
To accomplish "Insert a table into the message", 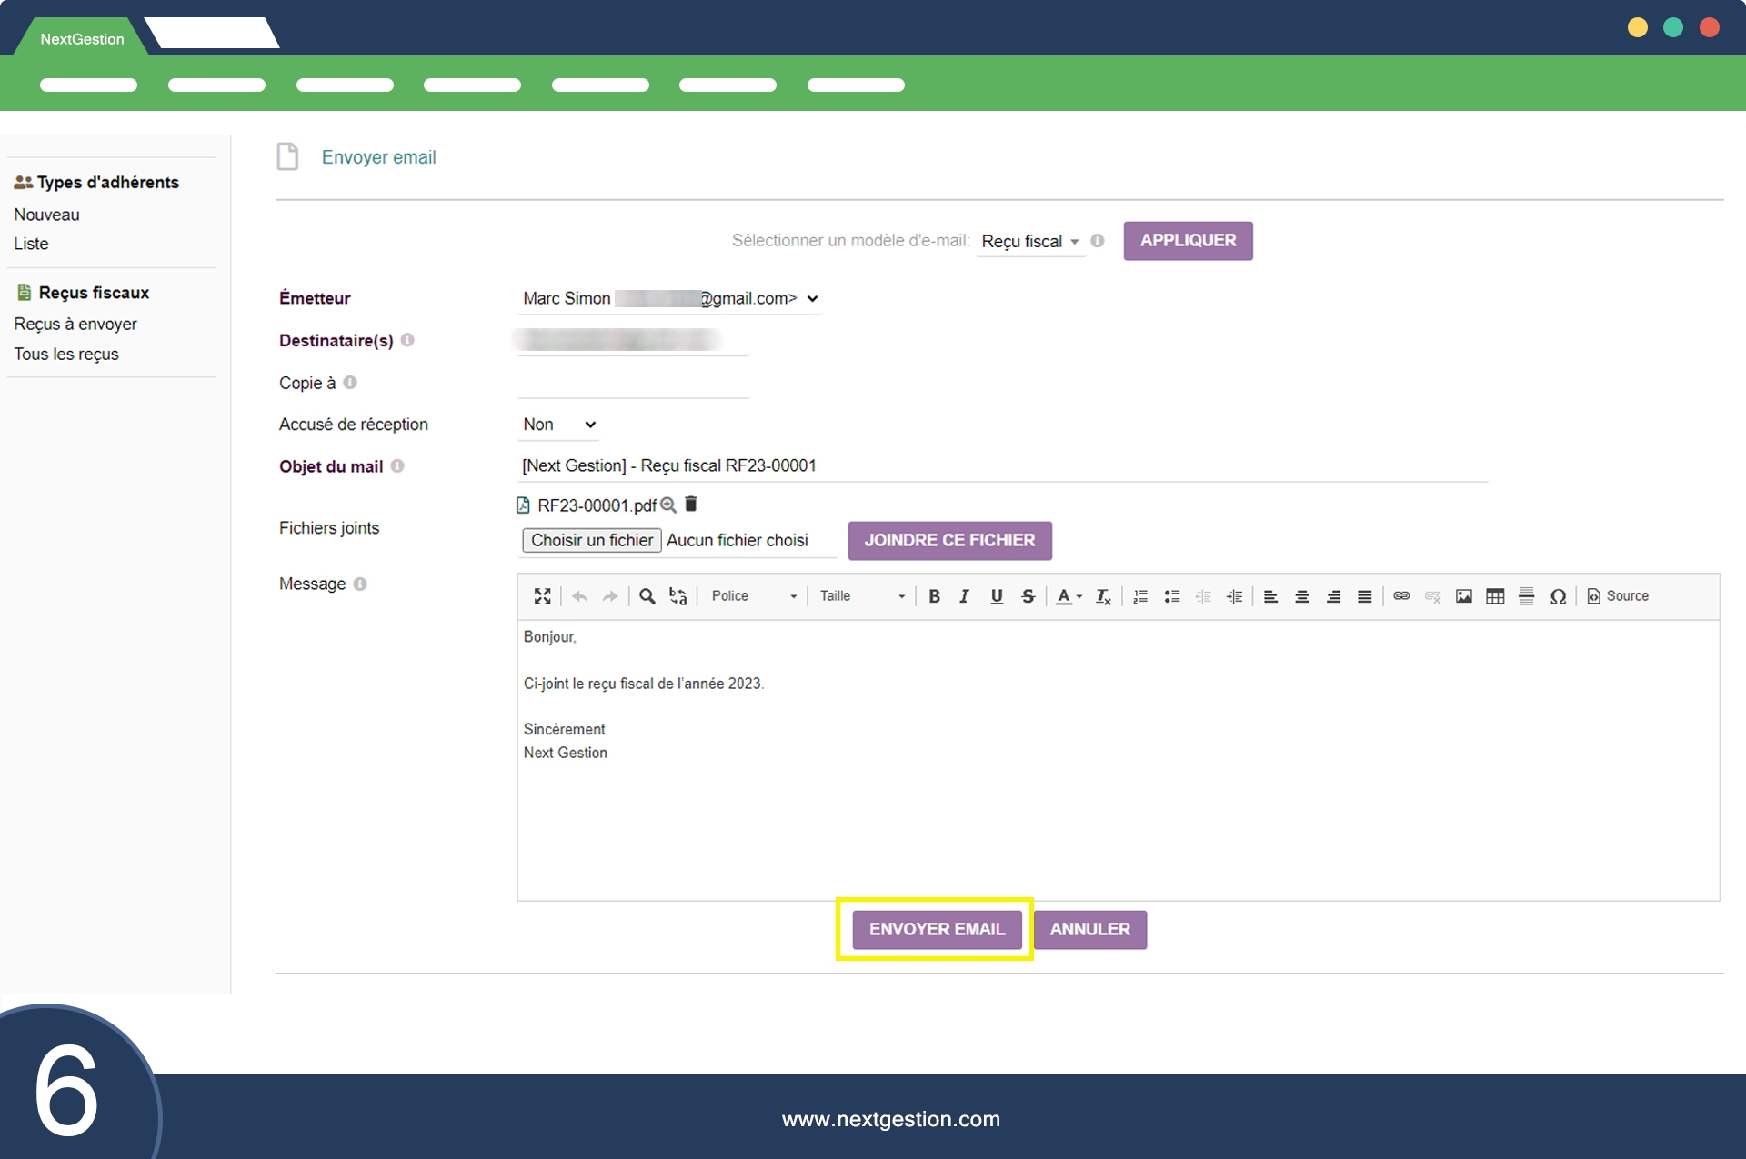I will (x=1494, y=596).
